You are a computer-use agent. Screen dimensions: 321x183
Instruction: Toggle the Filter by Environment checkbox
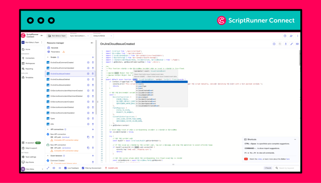[83, 168]
